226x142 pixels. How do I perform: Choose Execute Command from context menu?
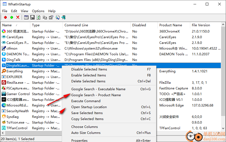[109, 101]
